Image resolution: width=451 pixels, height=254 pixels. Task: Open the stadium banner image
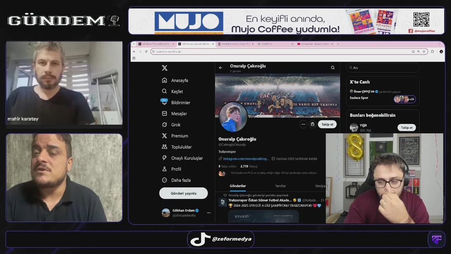click(278, 95)
